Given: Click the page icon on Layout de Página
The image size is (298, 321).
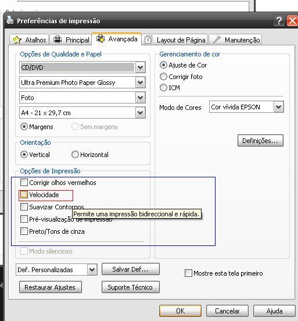Looking at the screenshot, I should 148,40.
